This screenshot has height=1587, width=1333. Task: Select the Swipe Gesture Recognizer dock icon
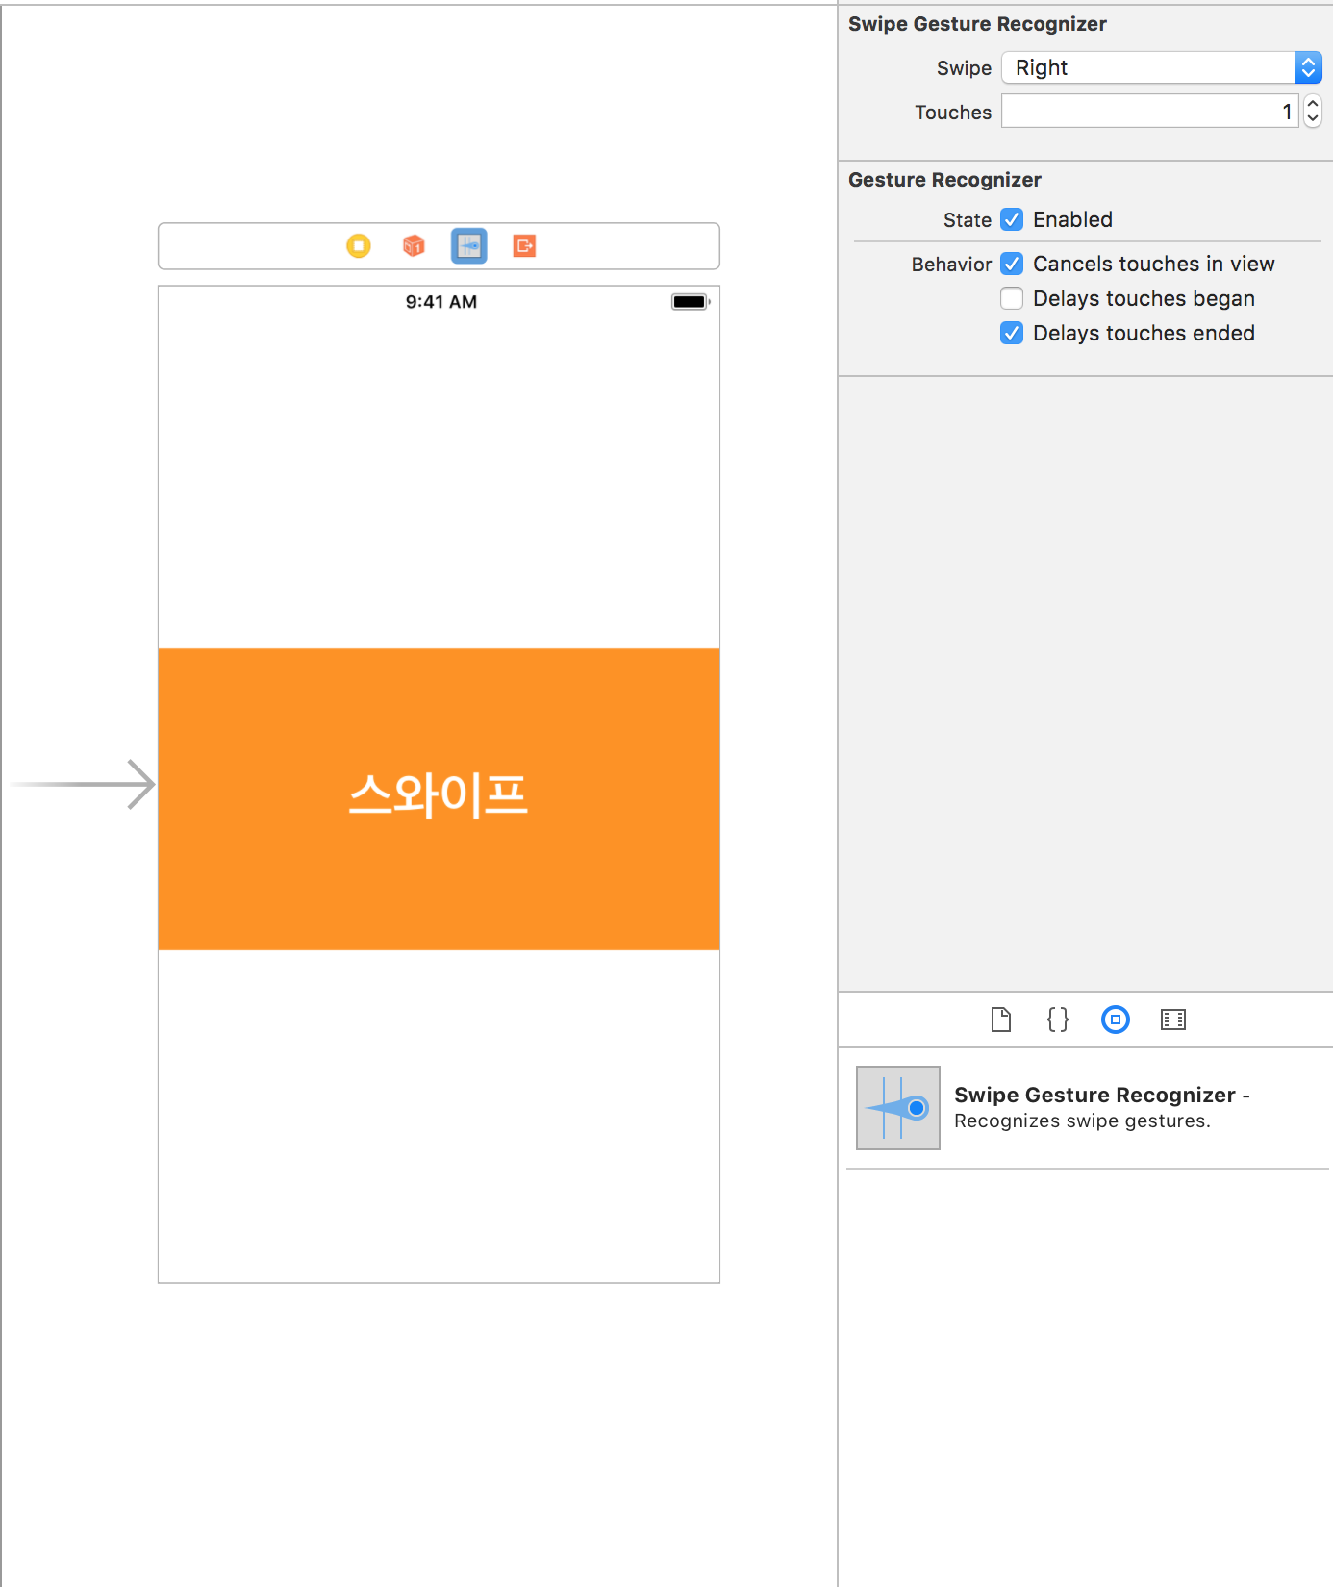pos(469,246)
